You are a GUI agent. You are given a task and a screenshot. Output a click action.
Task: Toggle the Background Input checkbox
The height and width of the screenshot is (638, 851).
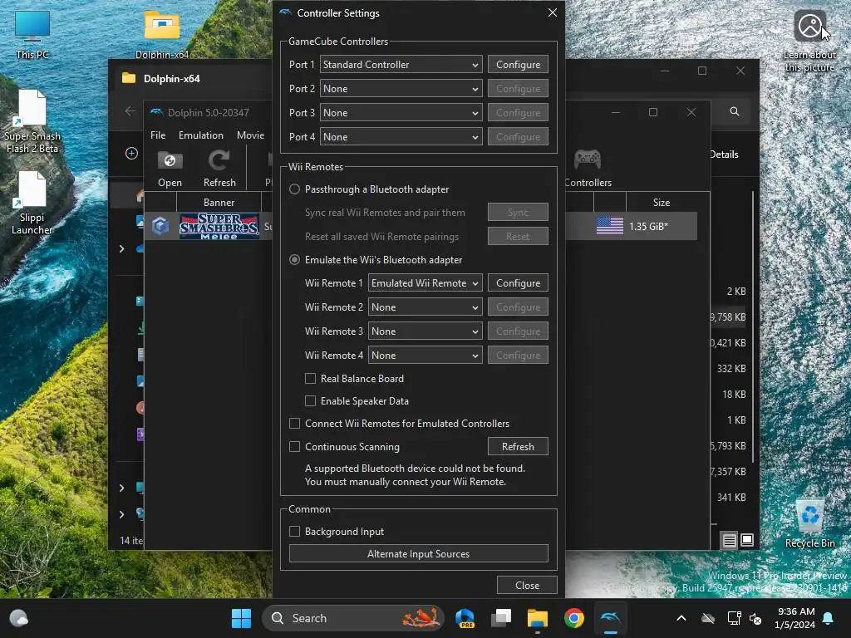click(x=295, y=532)
